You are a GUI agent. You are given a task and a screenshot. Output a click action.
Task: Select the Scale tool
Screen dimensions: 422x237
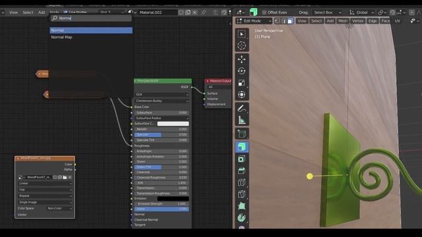242,83
